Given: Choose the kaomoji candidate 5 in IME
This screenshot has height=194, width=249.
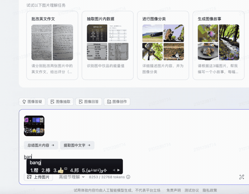Looking at the screenshot, I should pos(94,171).
